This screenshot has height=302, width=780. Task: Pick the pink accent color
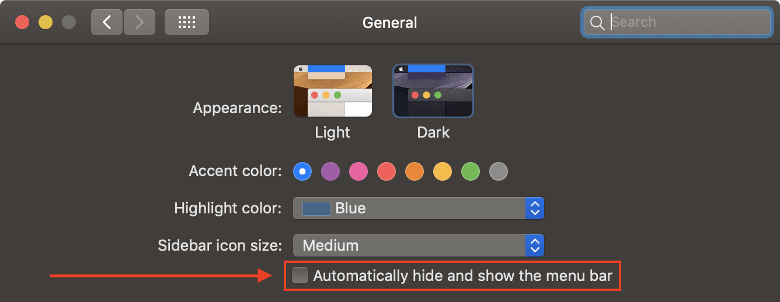(358, 171)
